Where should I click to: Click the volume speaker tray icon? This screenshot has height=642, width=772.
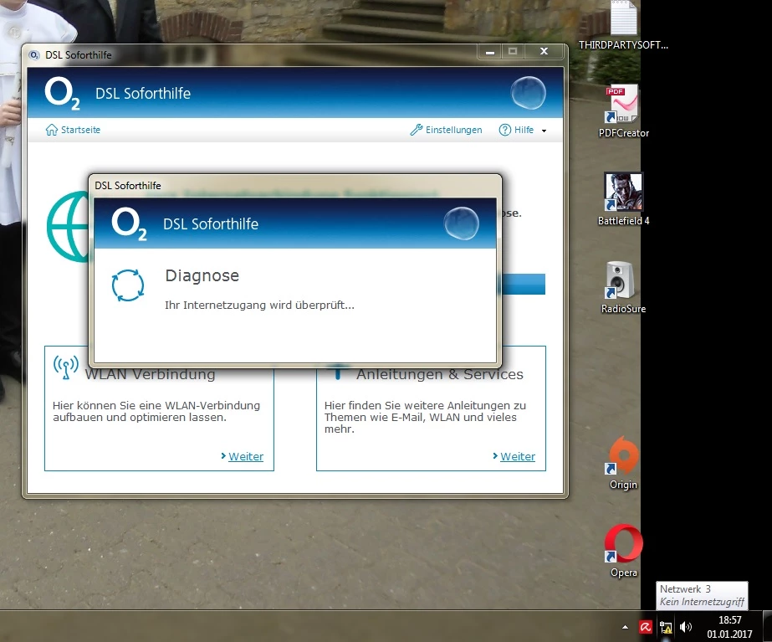click(685, 627)
